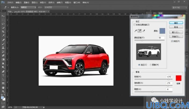Select the Zoom tool

click(x=3, y=91)
